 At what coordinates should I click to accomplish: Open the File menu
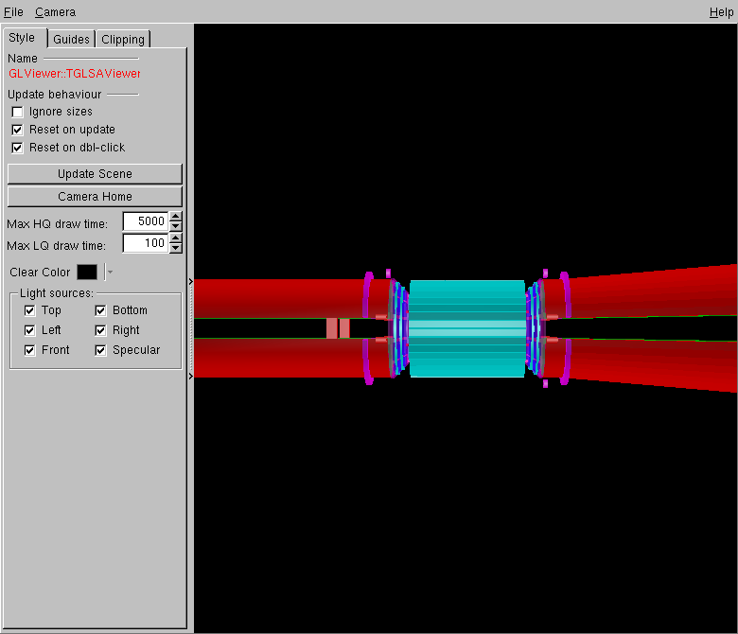click(13, 11)
